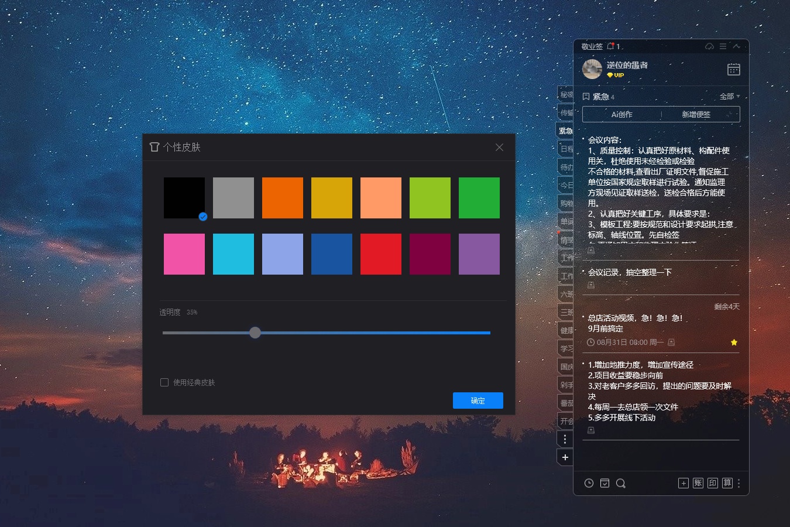Choose the golden yellow skin swatch

(332, 198)
